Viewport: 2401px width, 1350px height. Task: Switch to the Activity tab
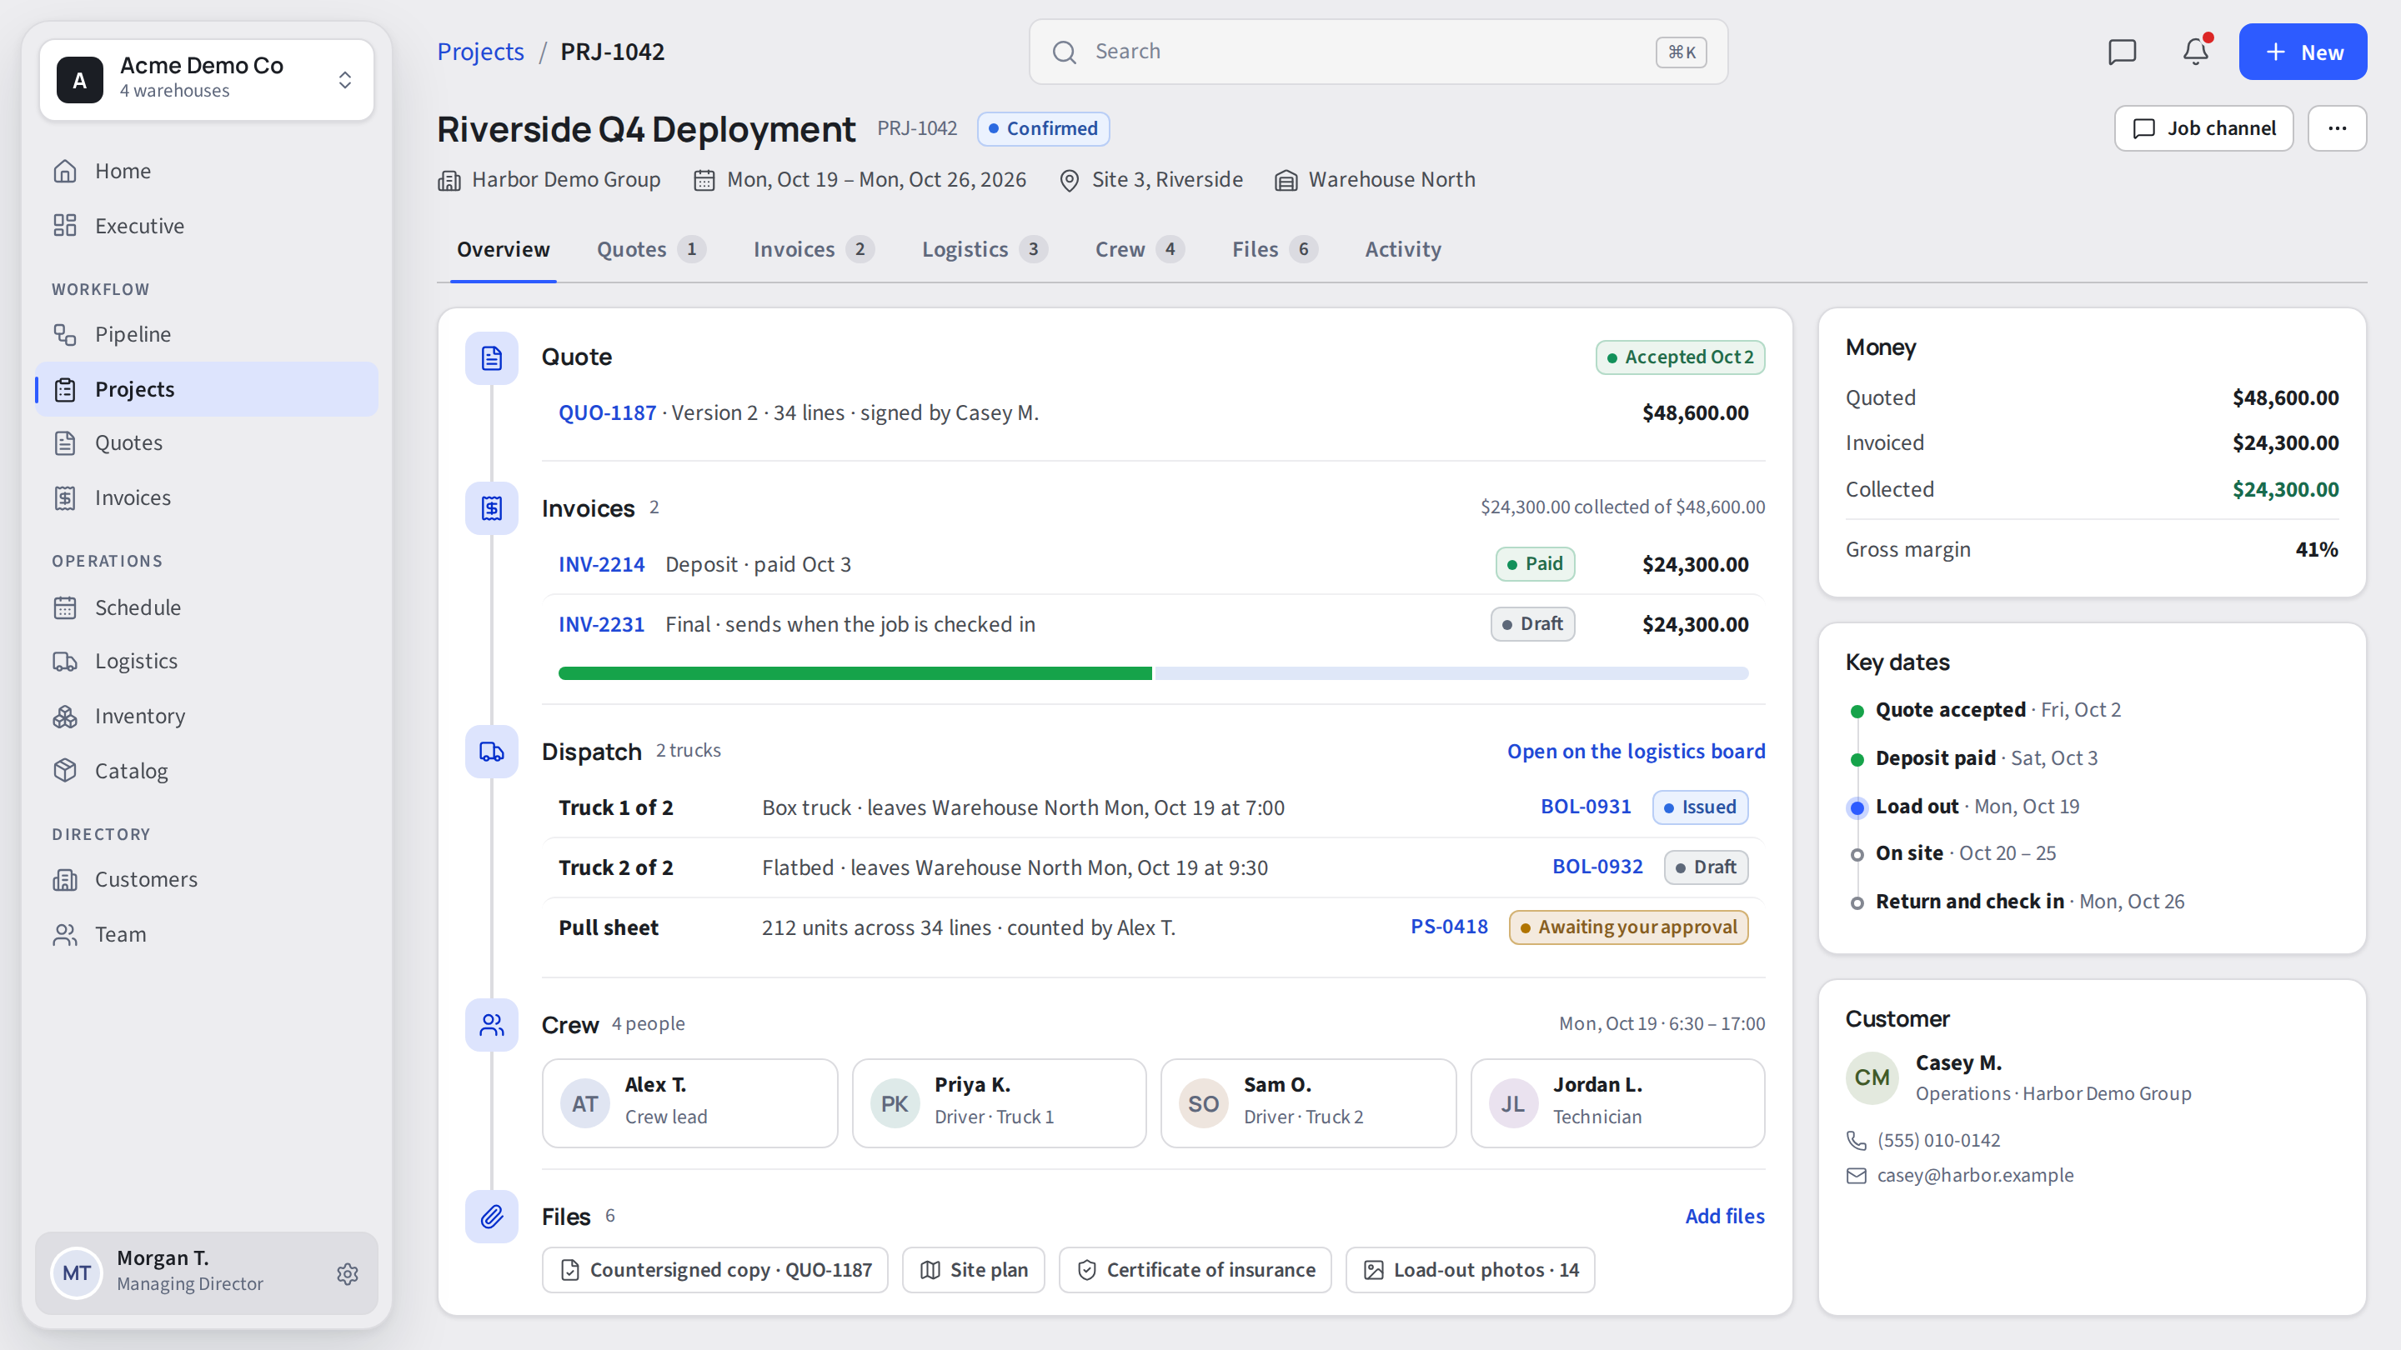[x=1403, y=249]
